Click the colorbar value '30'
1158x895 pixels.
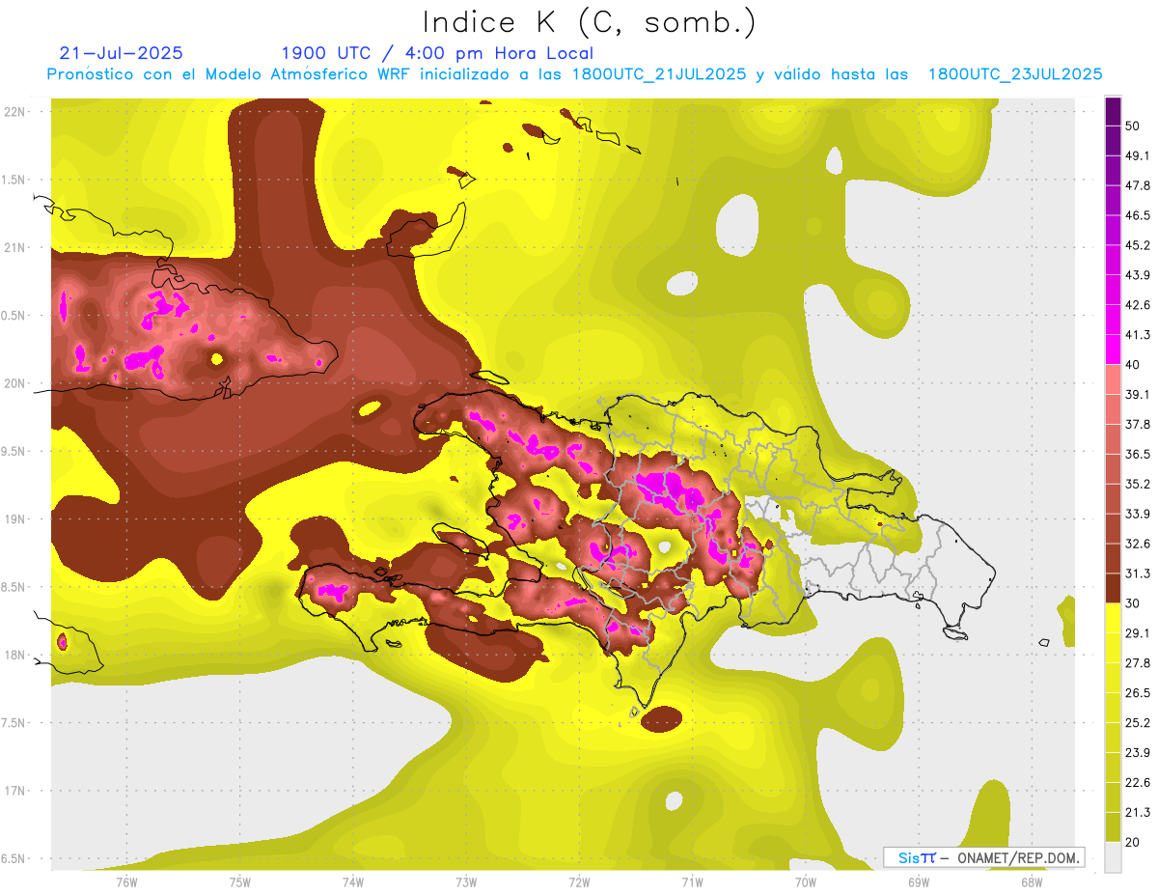pyautogui.click(x=1134, y=603)
